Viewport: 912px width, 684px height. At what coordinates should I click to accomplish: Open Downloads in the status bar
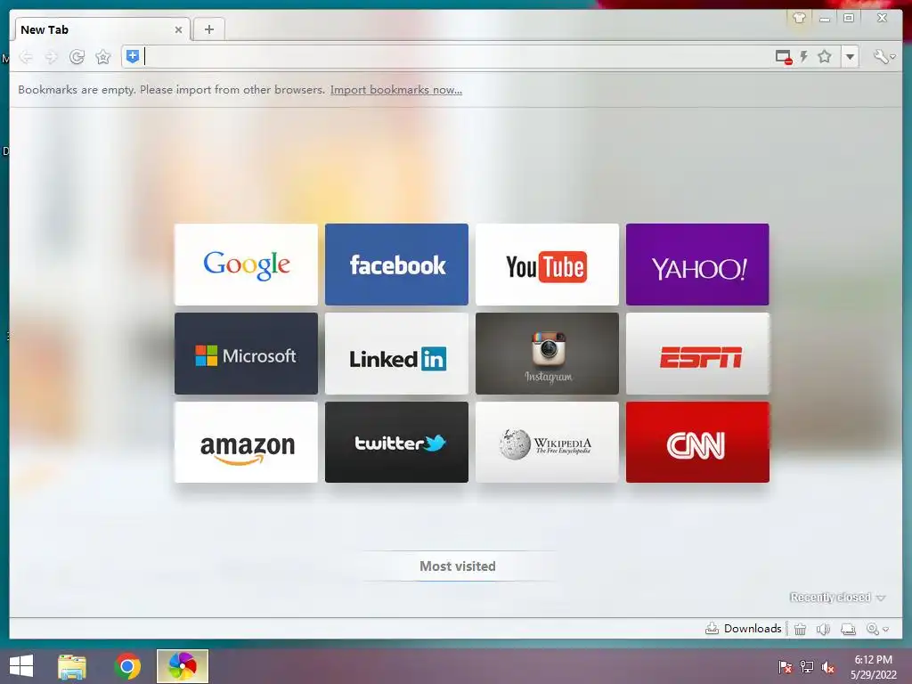tap(744, 628)
